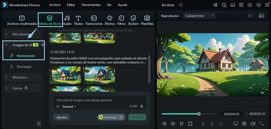271x129 pixels.
Task: Open the Audio tab
Action: coord(67,21)
